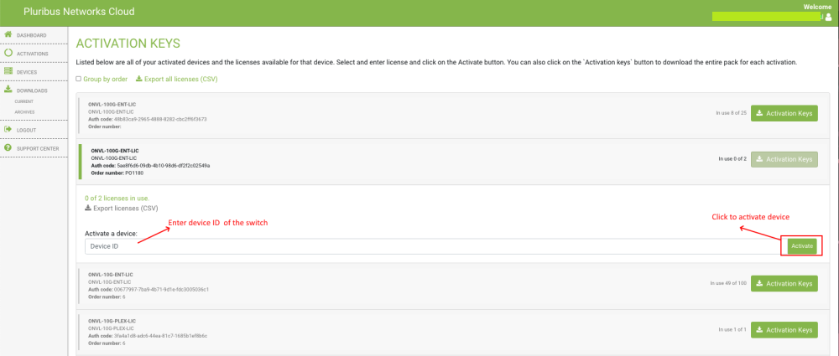
Task: Select ARCHIVES under Downloads
Action: pyautogui.click(x=24, y=112)
